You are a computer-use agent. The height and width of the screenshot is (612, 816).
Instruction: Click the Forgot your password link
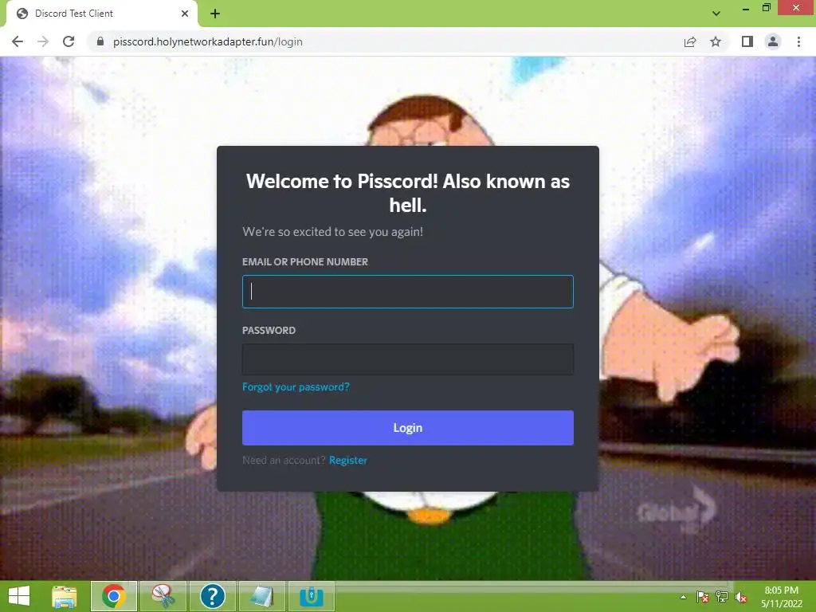(296, 386)
